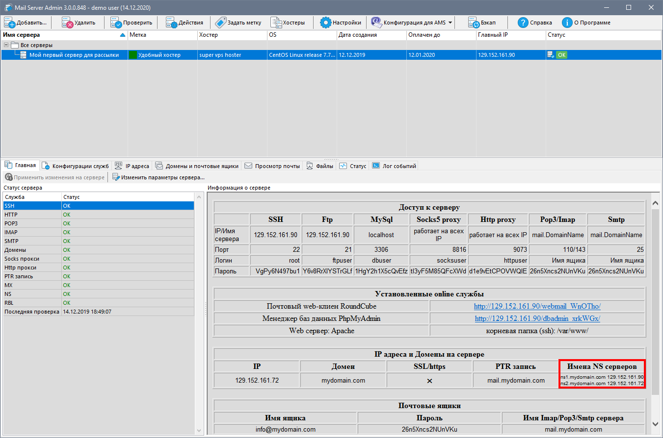Click the Метка column header
Viewport: 663px width, 438px height.
click(x=162, y=35)
